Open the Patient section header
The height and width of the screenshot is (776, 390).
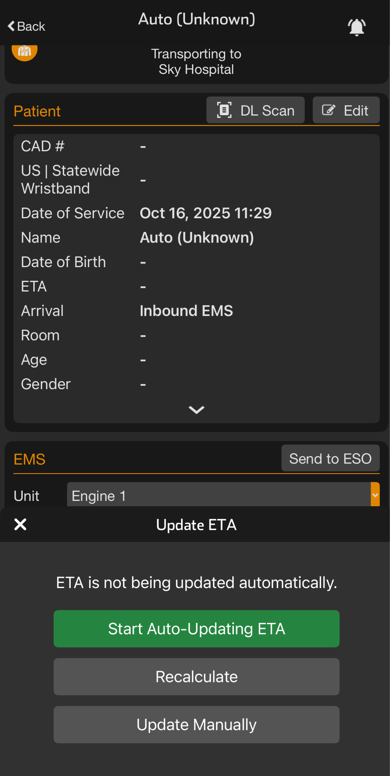pos(37,111)
